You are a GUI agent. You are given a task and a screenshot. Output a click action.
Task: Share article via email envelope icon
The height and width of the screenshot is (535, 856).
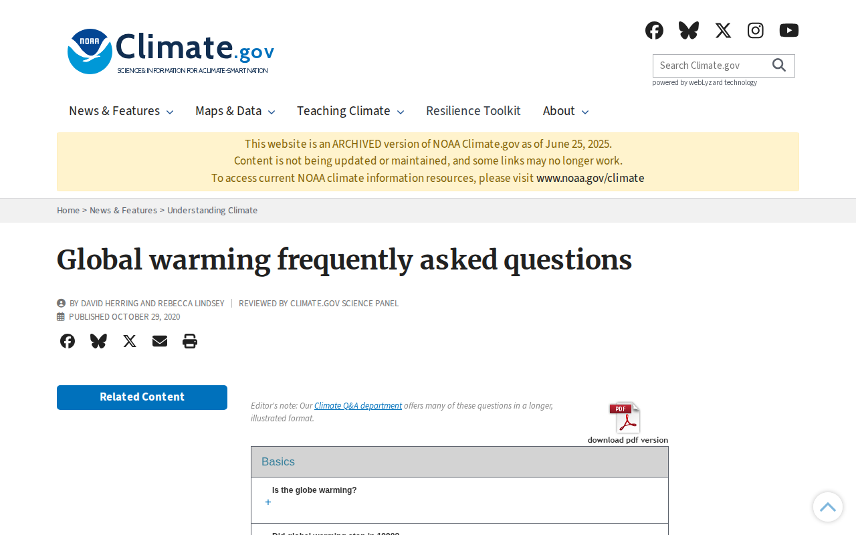tap(160, 341)
